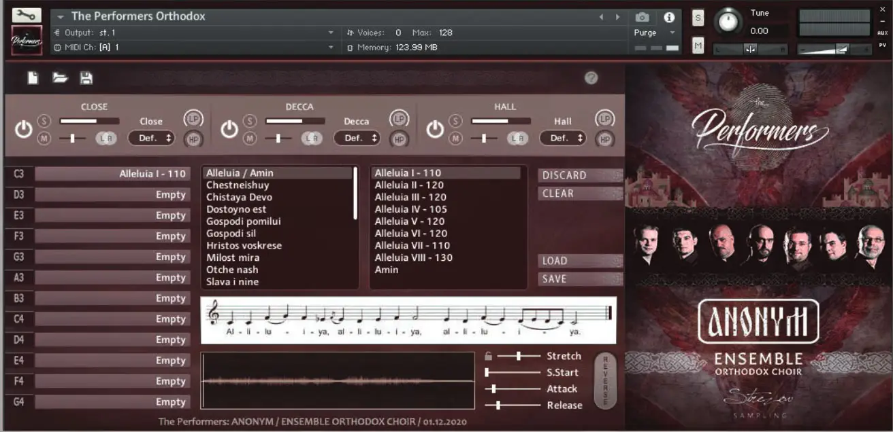The width and height of the screenshot is (893, 432).
Task: Toggle the HALL mic power button
Action: 435,129
